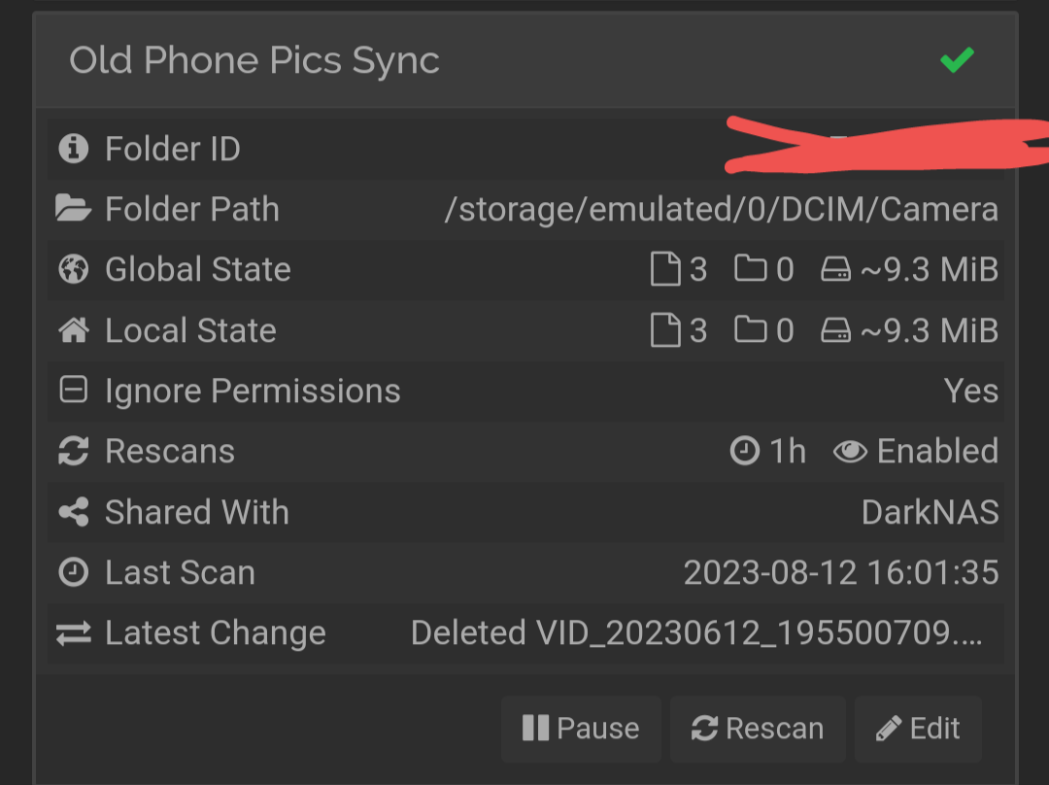The height and width of the screenshot is (785, 1049).
Task: Click the Deleted VID_20230612 latest change entry
Action: tap(695, 632)
